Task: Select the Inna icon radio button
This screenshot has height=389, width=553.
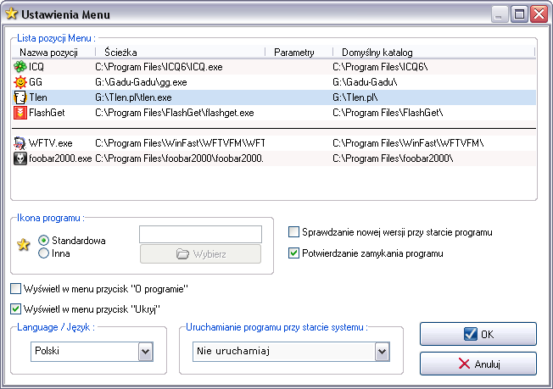Action: [x=44, y=253]
